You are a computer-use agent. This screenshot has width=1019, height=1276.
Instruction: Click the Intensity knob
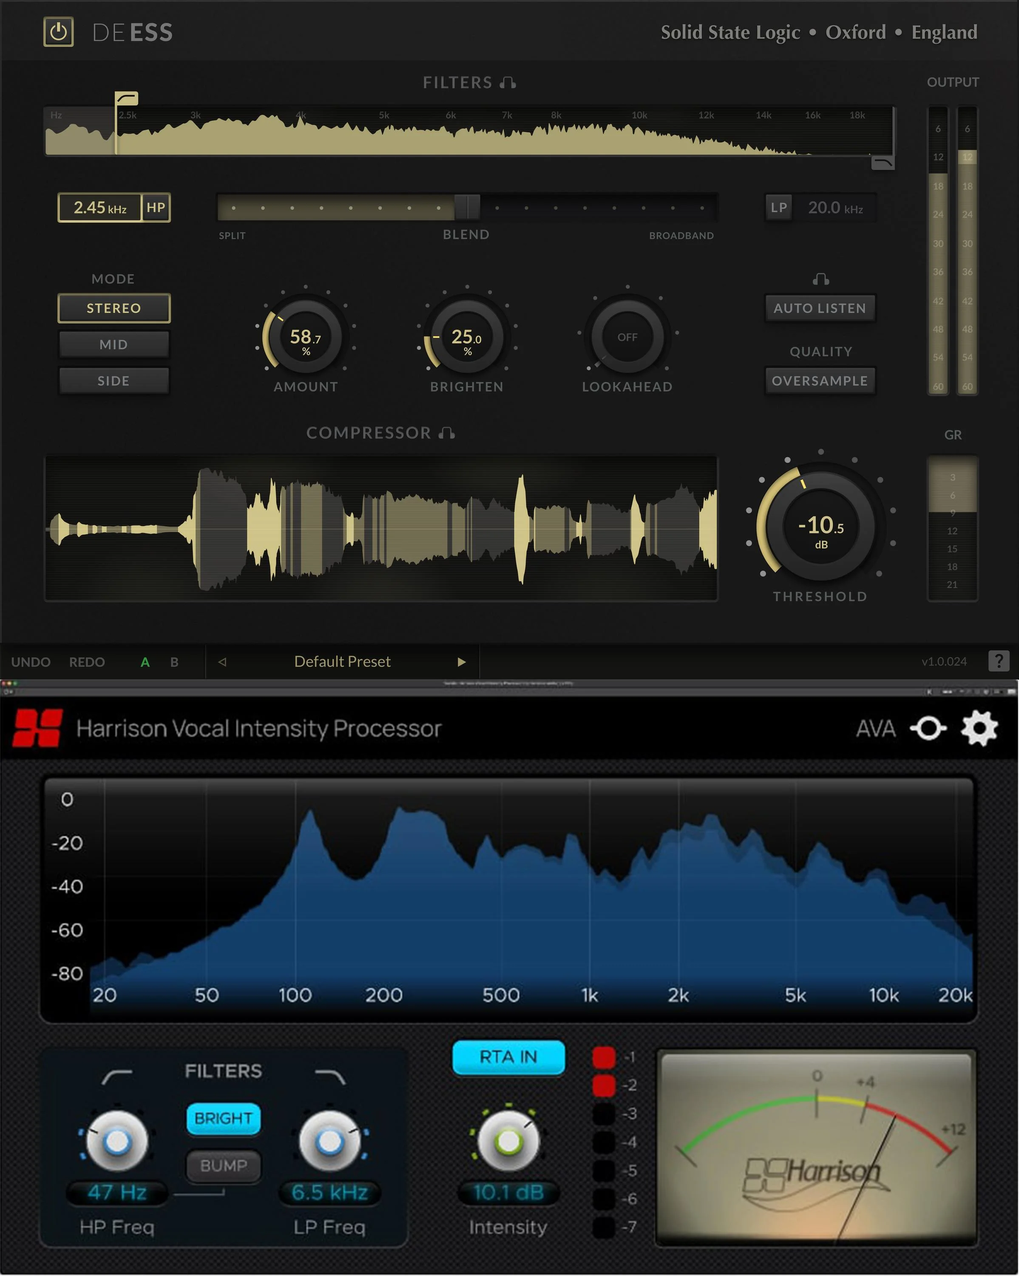coord(508,1140)
